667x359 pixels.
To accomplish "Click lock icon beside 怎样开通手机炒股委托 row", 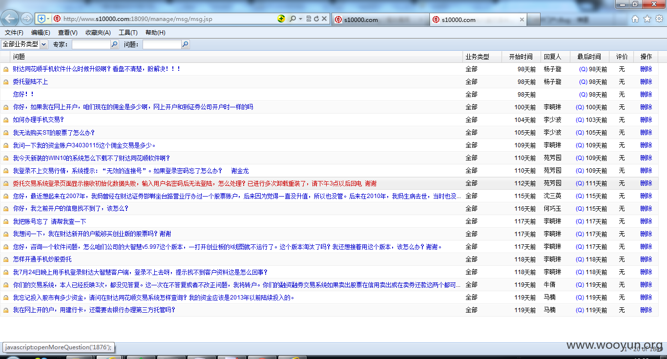I will [x=6, y=259].
